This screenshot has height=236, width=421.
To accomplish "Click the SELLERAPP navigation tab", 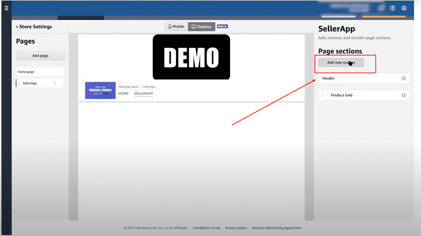I will coord(144,93).
